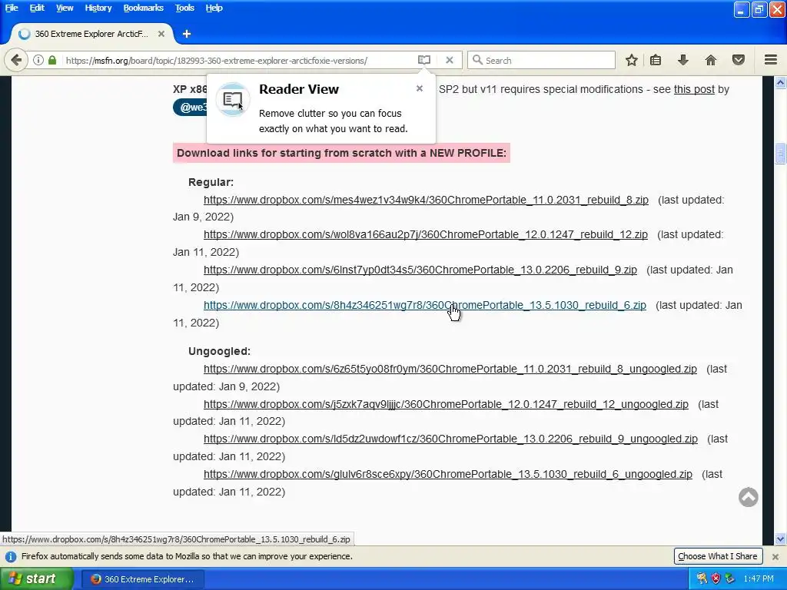Open the Edit menu
Image resolution: width=787 pixels, height=590 pixels.
point(37,8)
